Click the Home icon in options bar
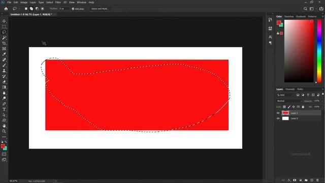Screen dimensions: 325x183 (x=6, y=9)
